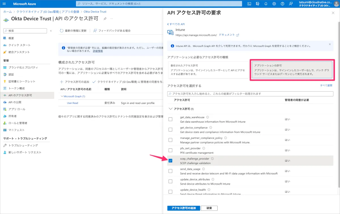The height and width of the screenshot is (214, 340).
Task: Open the more options ellipsis by title
Action: point(112,19)
